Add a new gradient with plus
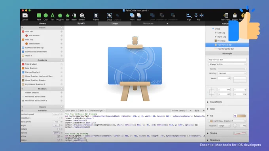269x151 pixels. (22, 60)
